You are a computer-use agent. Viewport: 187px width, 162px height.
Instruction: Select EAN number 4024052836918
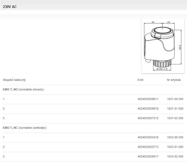pyautogui.click(x=148, y=109)
